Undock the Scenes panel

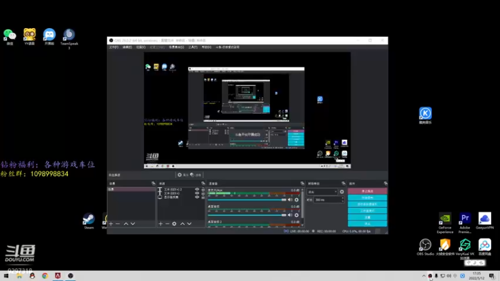(x=153, y=184)
